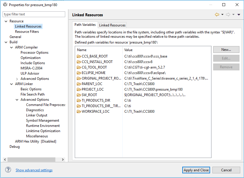Open the Show advanced settings link

(x=34, y=170)
